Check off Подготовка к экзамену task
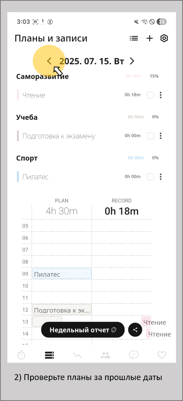The image size is (183, 401). pos(151,136)
